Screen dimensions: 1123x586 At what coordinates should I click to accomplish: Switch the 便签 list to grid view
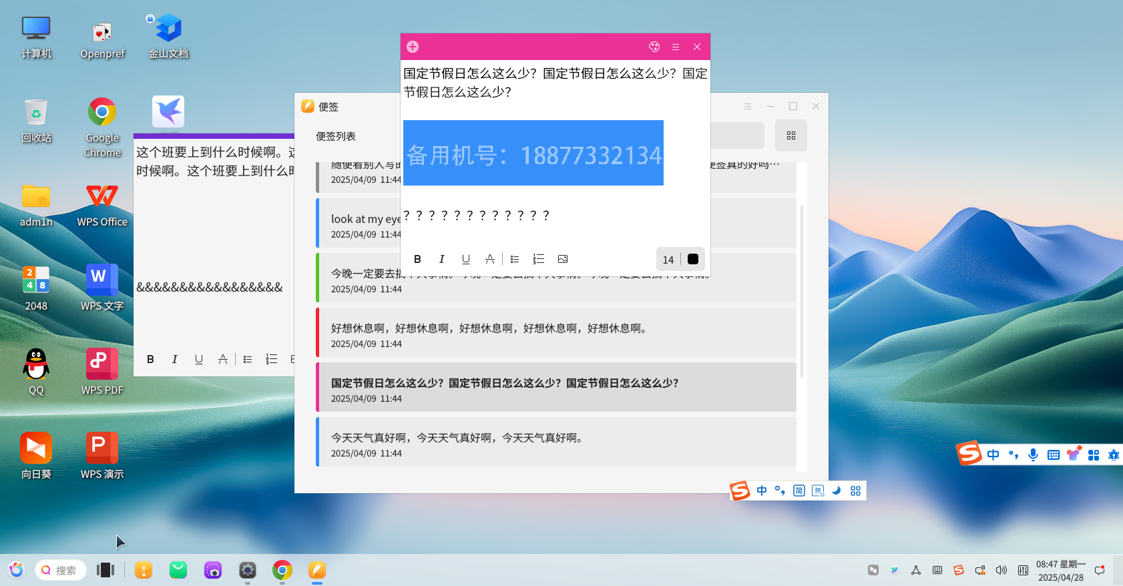791,135
